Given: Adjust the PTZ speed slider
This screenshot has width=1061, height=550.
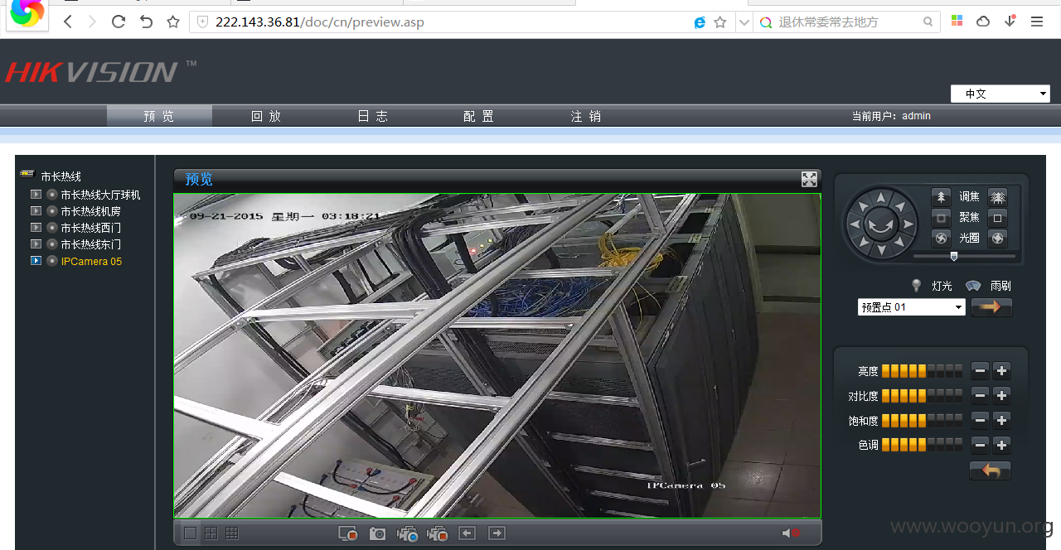Looking at the screenshot, I should [x=954, y=257].
